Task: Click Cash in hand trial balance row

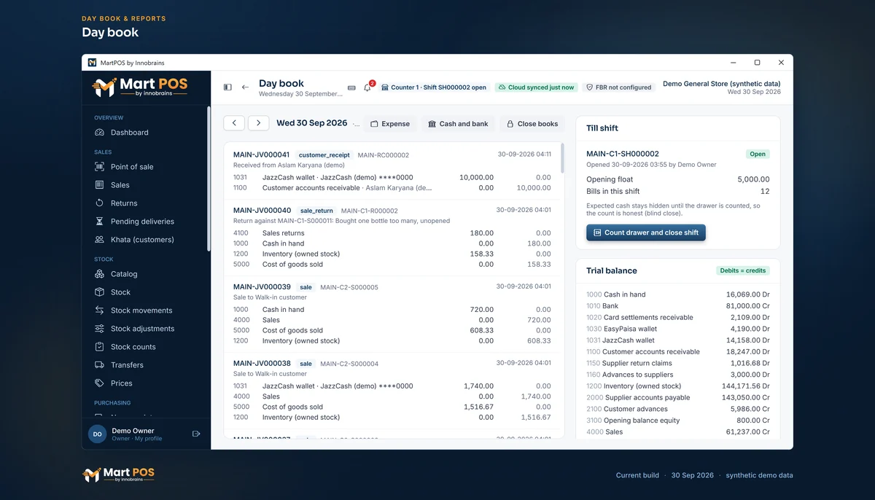Action: tap(678, 294)
